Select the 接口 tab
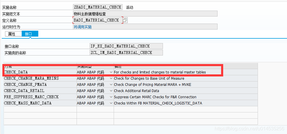 click(x=30, y=34)
